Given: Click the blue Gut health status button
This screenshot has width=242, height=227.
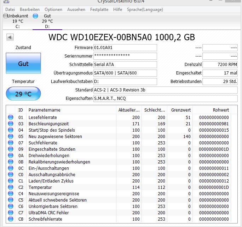Looking at the screenshot, I should pyautogui.click(x=23, y=63).
